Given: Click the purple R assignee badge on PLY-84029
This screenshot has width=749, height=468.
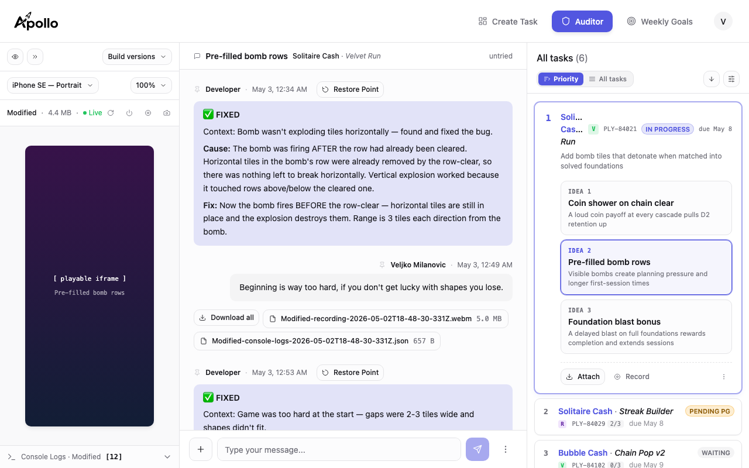Looking at the screenshot, I should (562, 424).
